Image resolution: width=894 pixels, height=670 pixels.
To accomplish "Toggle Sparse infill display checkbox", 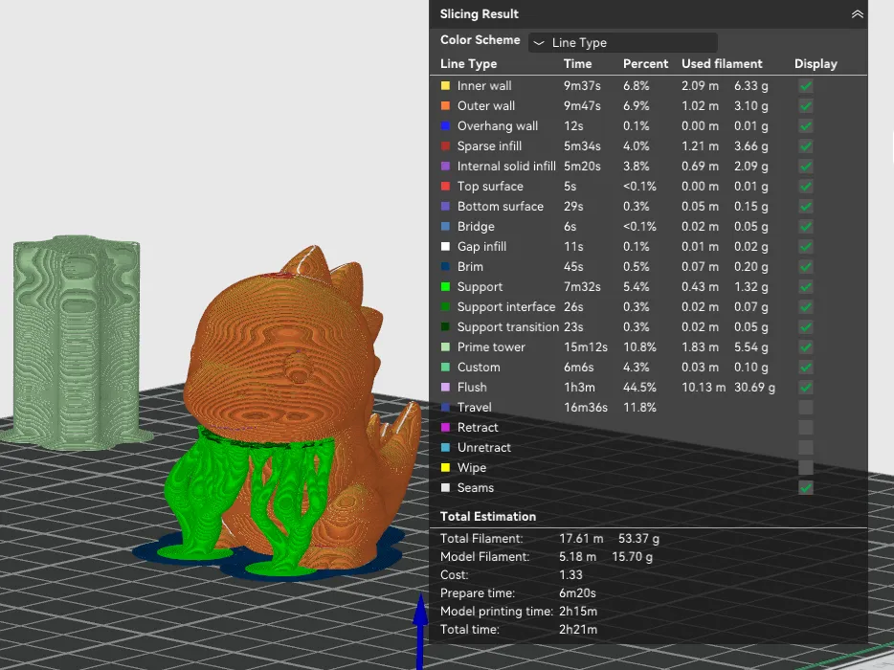I will tap(806, 146).
